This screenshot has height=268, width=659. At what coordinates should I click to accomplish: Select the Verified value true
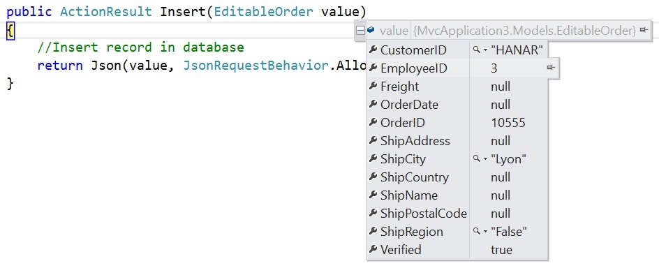(x=501, y=250)
